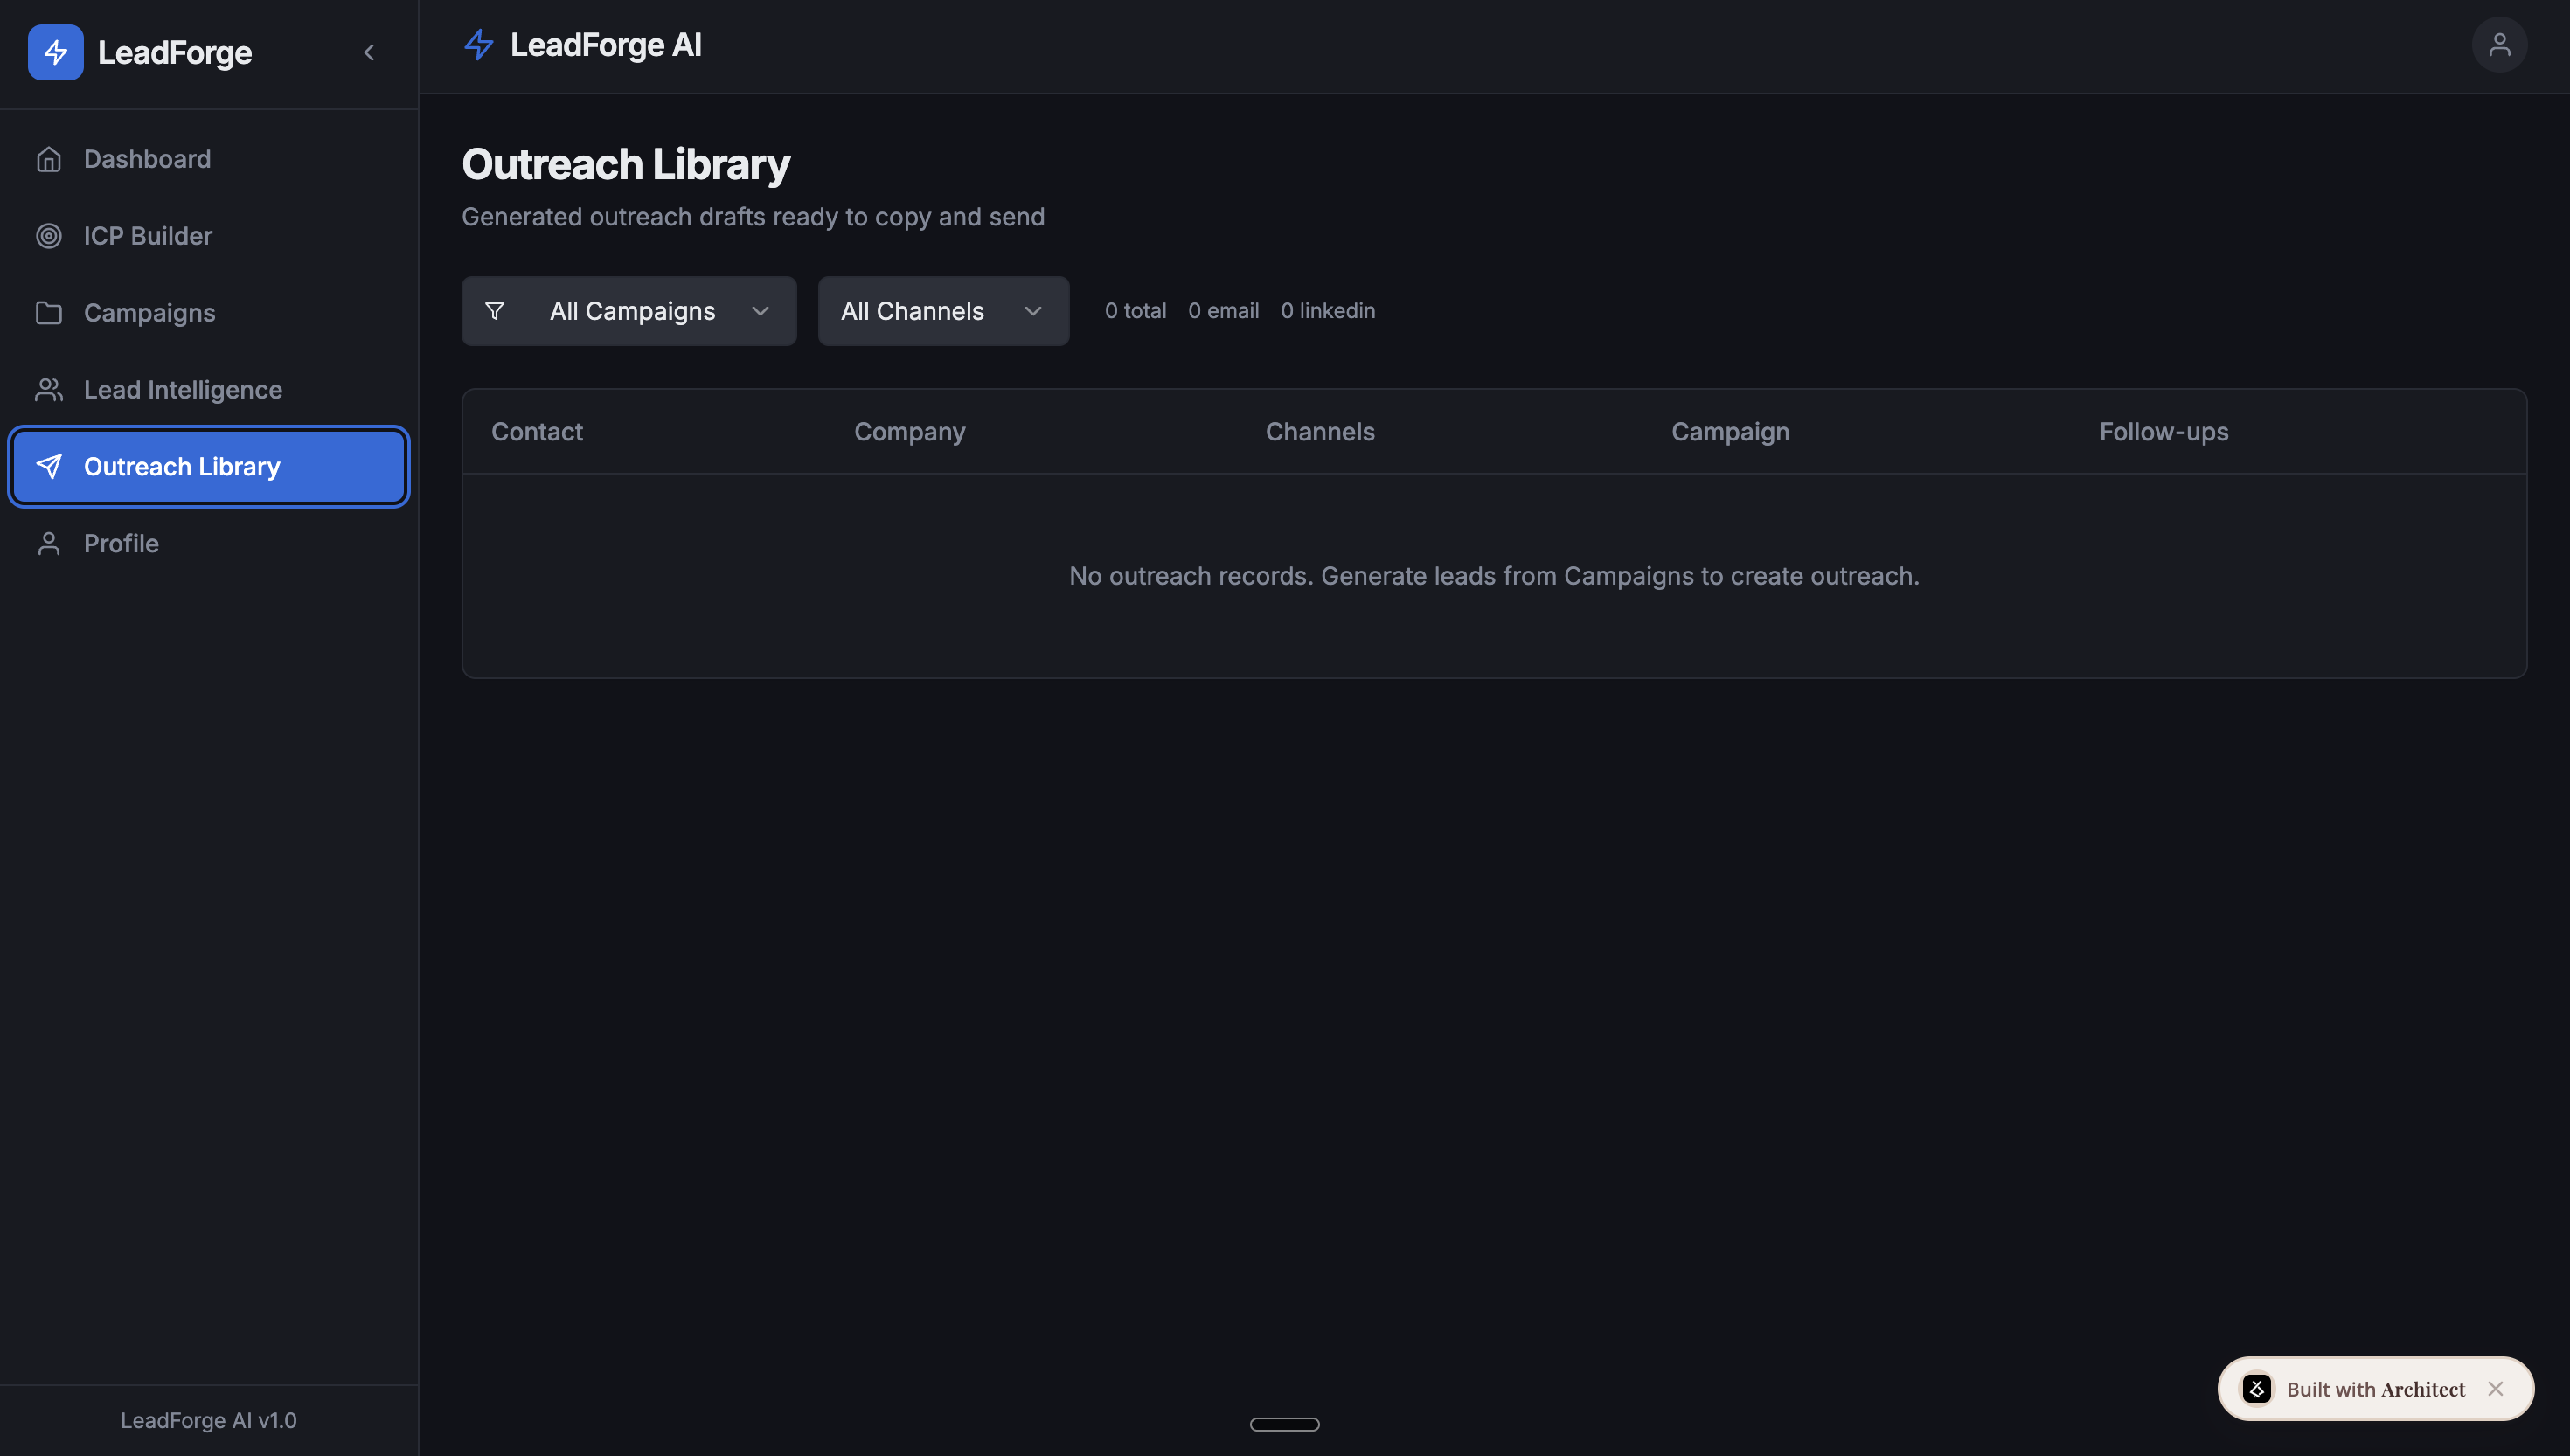Image resolution: width=2570 pixels, height=1456 pixels.
Task: Open Lead Intelligence page
Action: (208, 390)
